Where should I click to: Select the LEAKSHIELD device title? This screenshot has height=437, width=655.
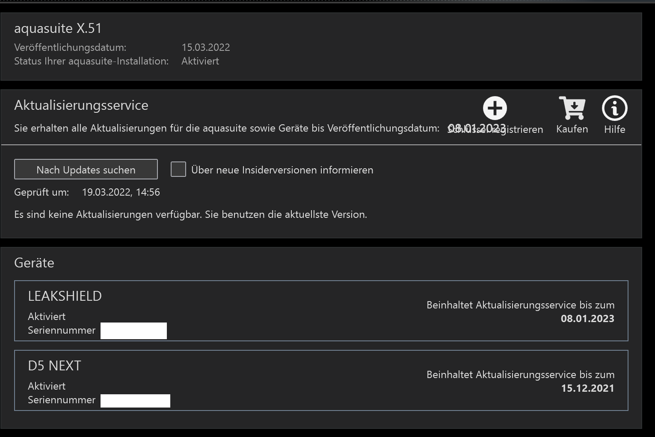click(x=65, y=296)
